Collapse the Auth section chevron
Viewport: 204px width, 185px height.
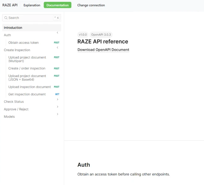(x=57, y=33)
